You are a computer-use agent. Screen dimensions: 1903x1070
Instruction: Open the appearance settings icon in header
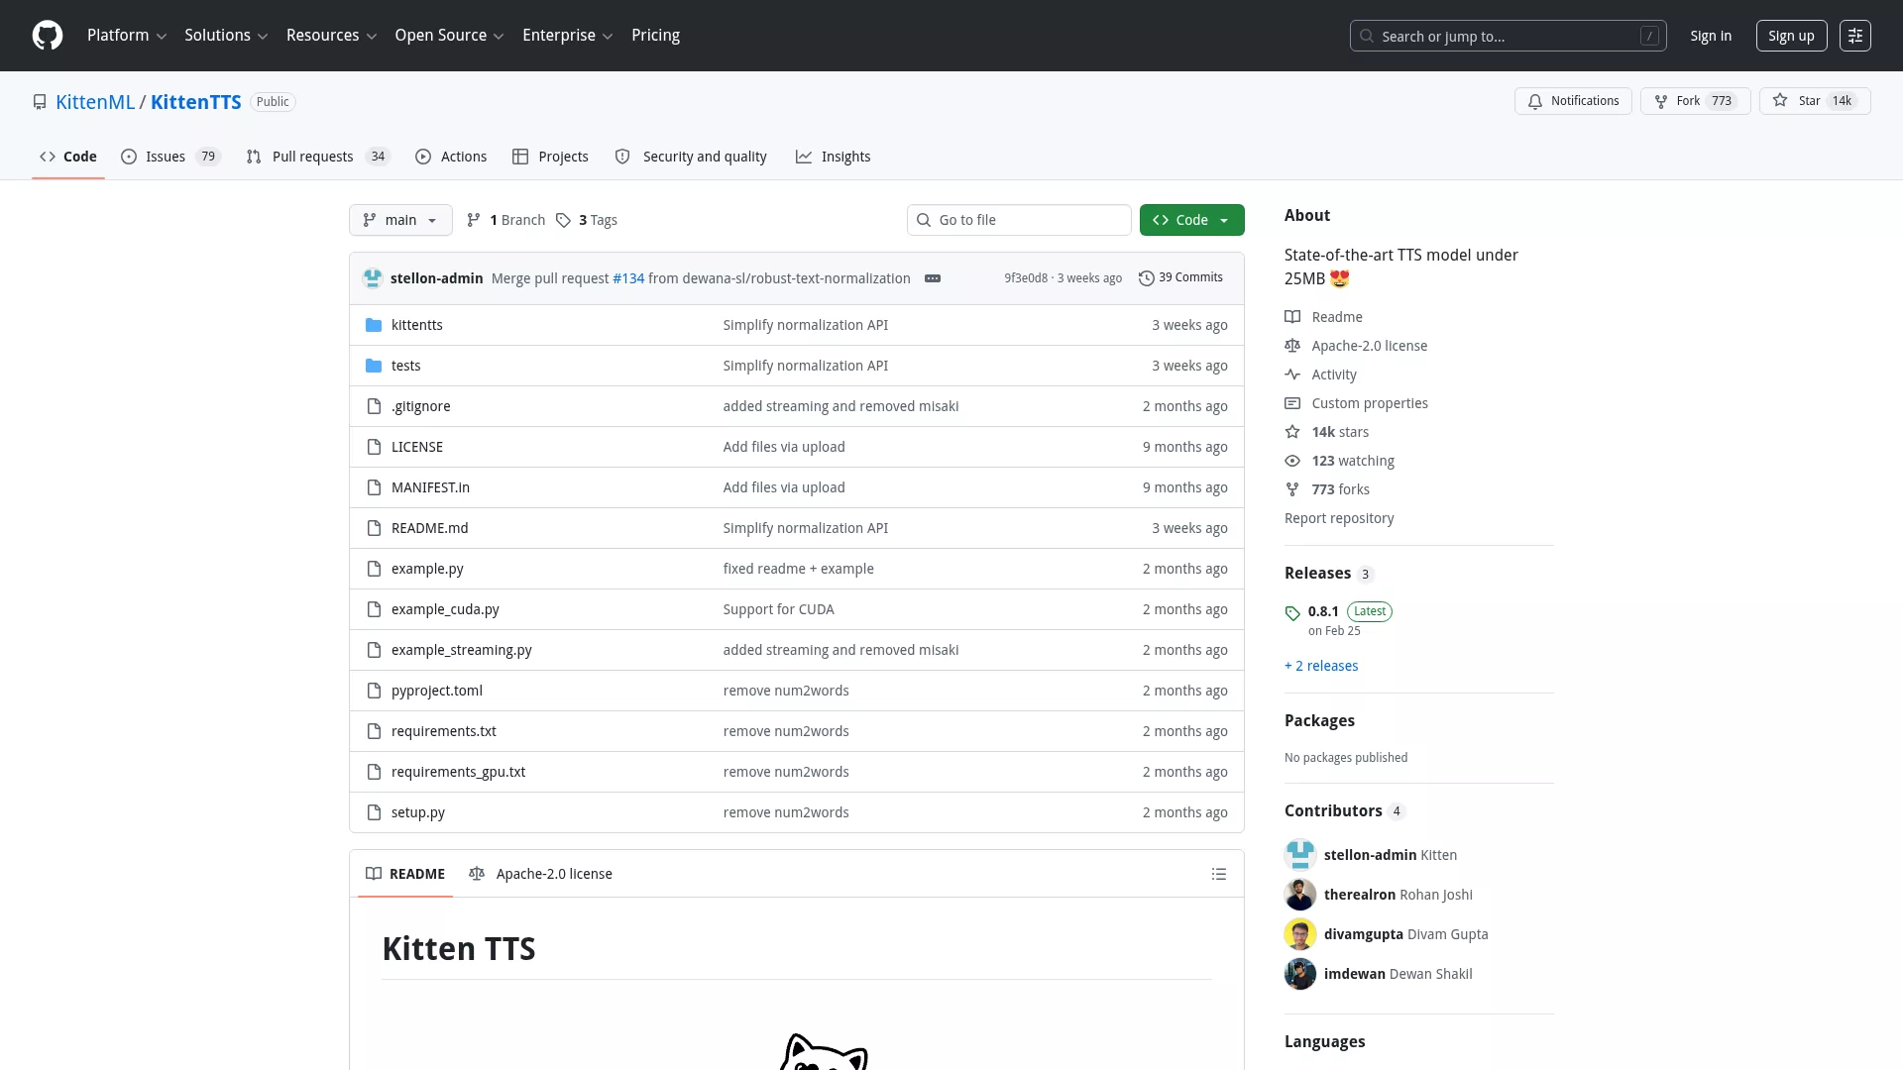click(x=1855, y=36)
